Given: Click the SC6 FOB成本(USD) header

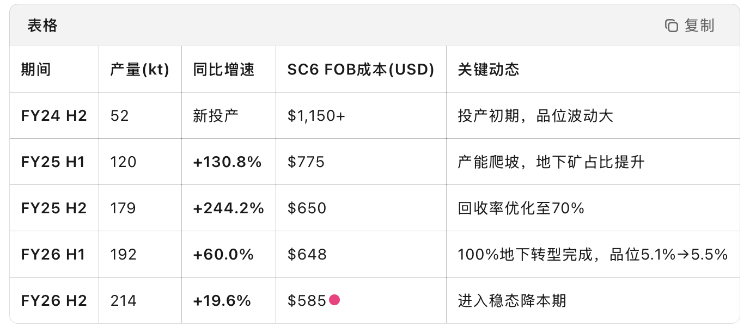Looking at the screenshot, I should click(x=361, y=70).
